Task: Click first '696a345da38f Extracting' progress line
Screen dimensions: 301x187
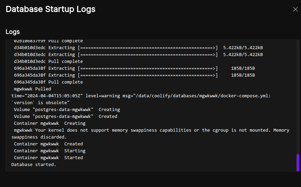Action: coord(135,68)
